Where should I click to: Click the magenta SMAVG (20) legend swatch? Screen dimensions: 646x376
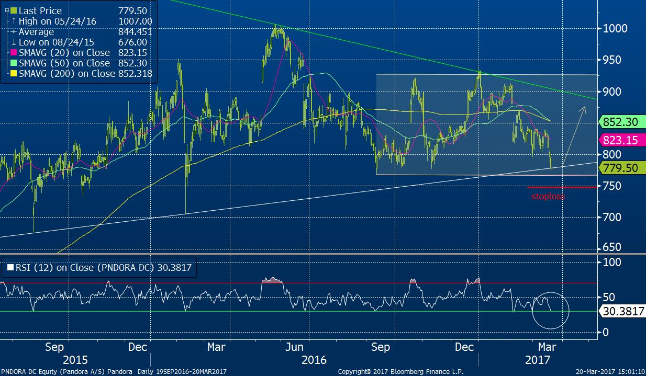coord(13,53)
